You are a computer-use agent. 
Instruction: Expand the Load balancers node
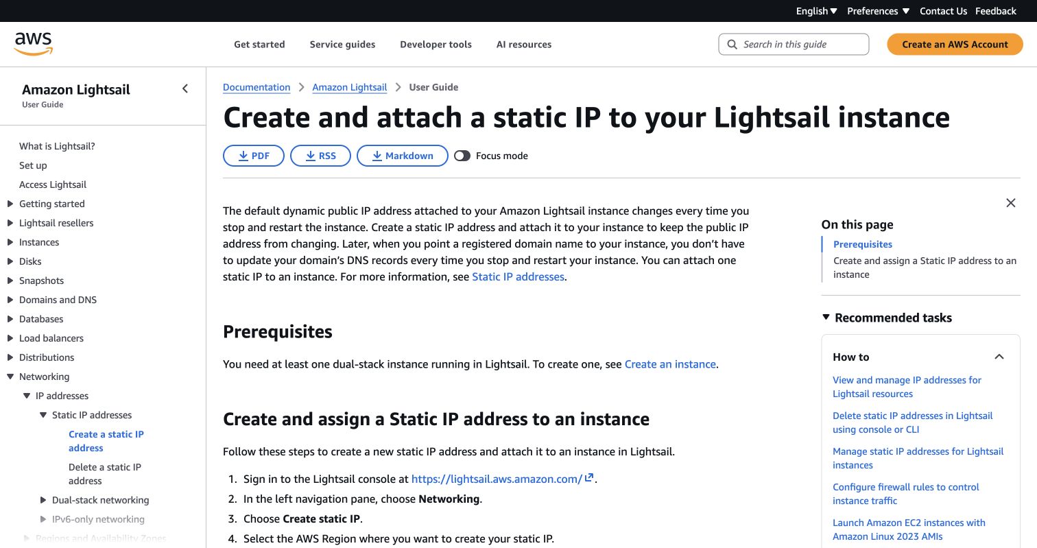click(10, 338)
